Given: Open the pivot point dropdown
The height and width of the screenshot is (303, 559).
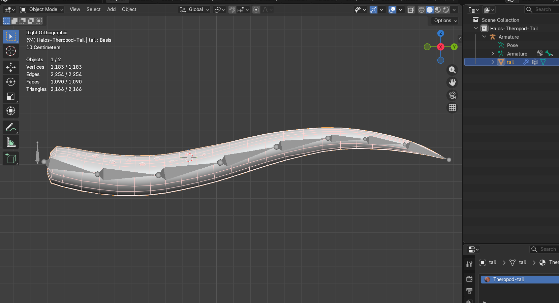Looking at the screenshot, I should 220,10.
